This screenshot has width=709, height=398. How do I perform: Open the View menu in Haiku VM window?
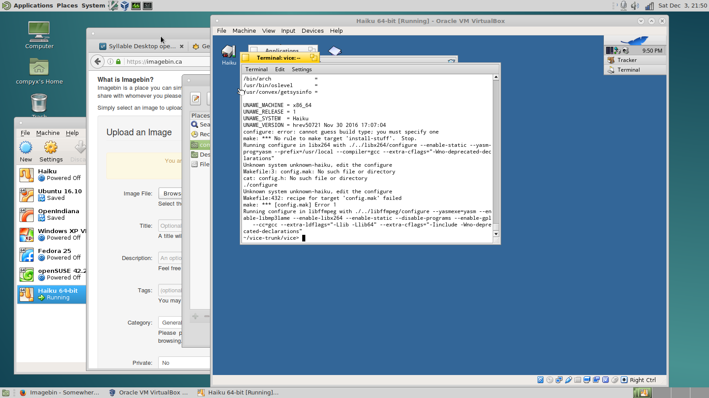click(x=269, y=31)
